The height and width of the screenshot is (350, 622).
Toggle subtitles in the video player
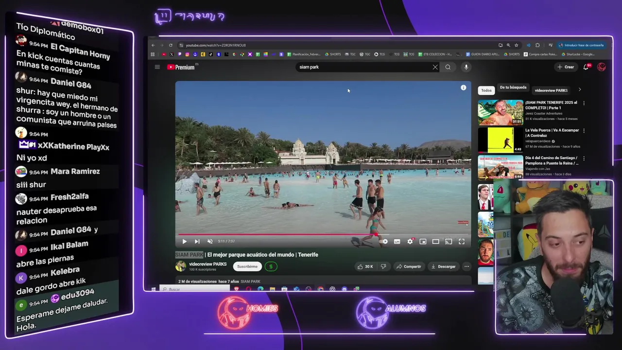pos(397,241)
